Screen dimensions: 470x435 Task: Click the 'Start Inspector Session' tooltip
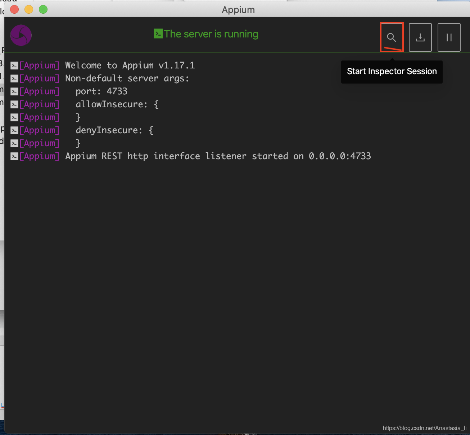pos(392,72)
